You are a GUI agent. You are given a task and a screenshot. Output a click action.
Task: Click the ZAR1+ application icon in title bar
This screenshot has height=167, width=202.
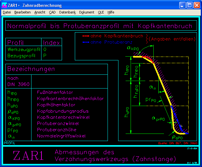4,5
